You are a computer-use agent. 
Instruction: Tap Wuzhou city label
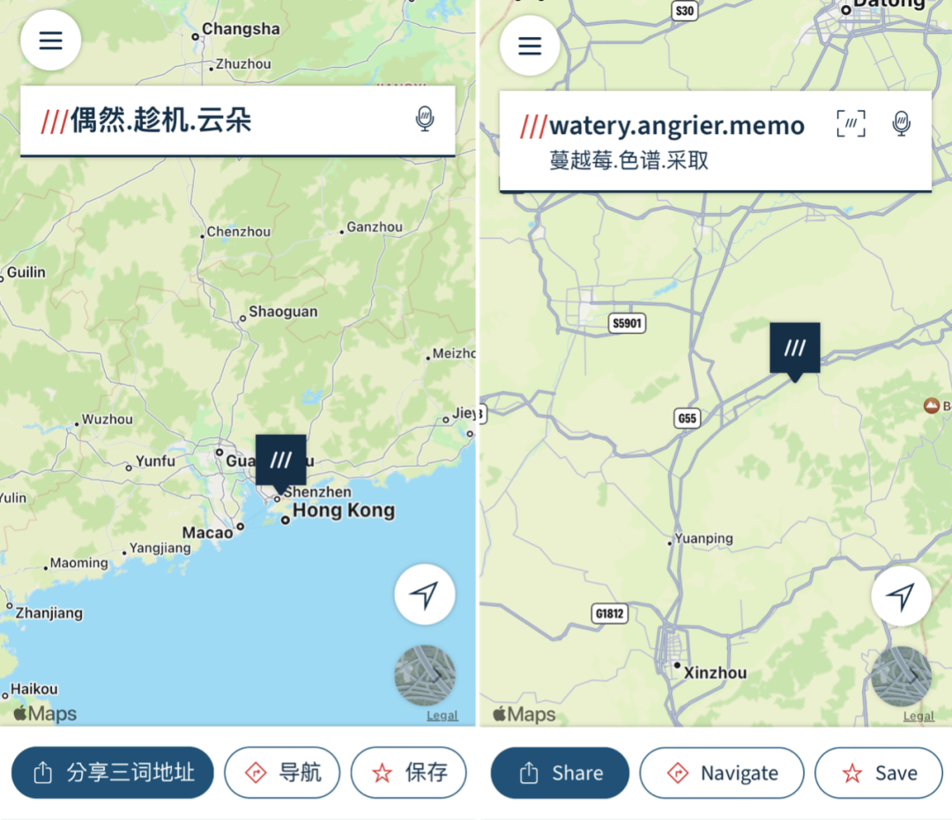tap(108, 419)
